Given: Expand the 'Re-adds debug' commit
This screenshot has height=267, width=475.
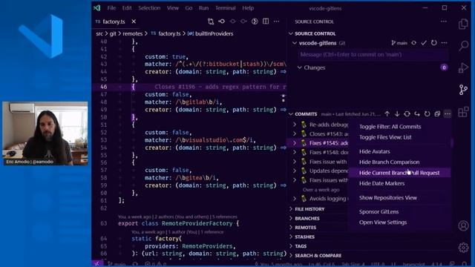Looking at the screenshot, I should 295,125.
